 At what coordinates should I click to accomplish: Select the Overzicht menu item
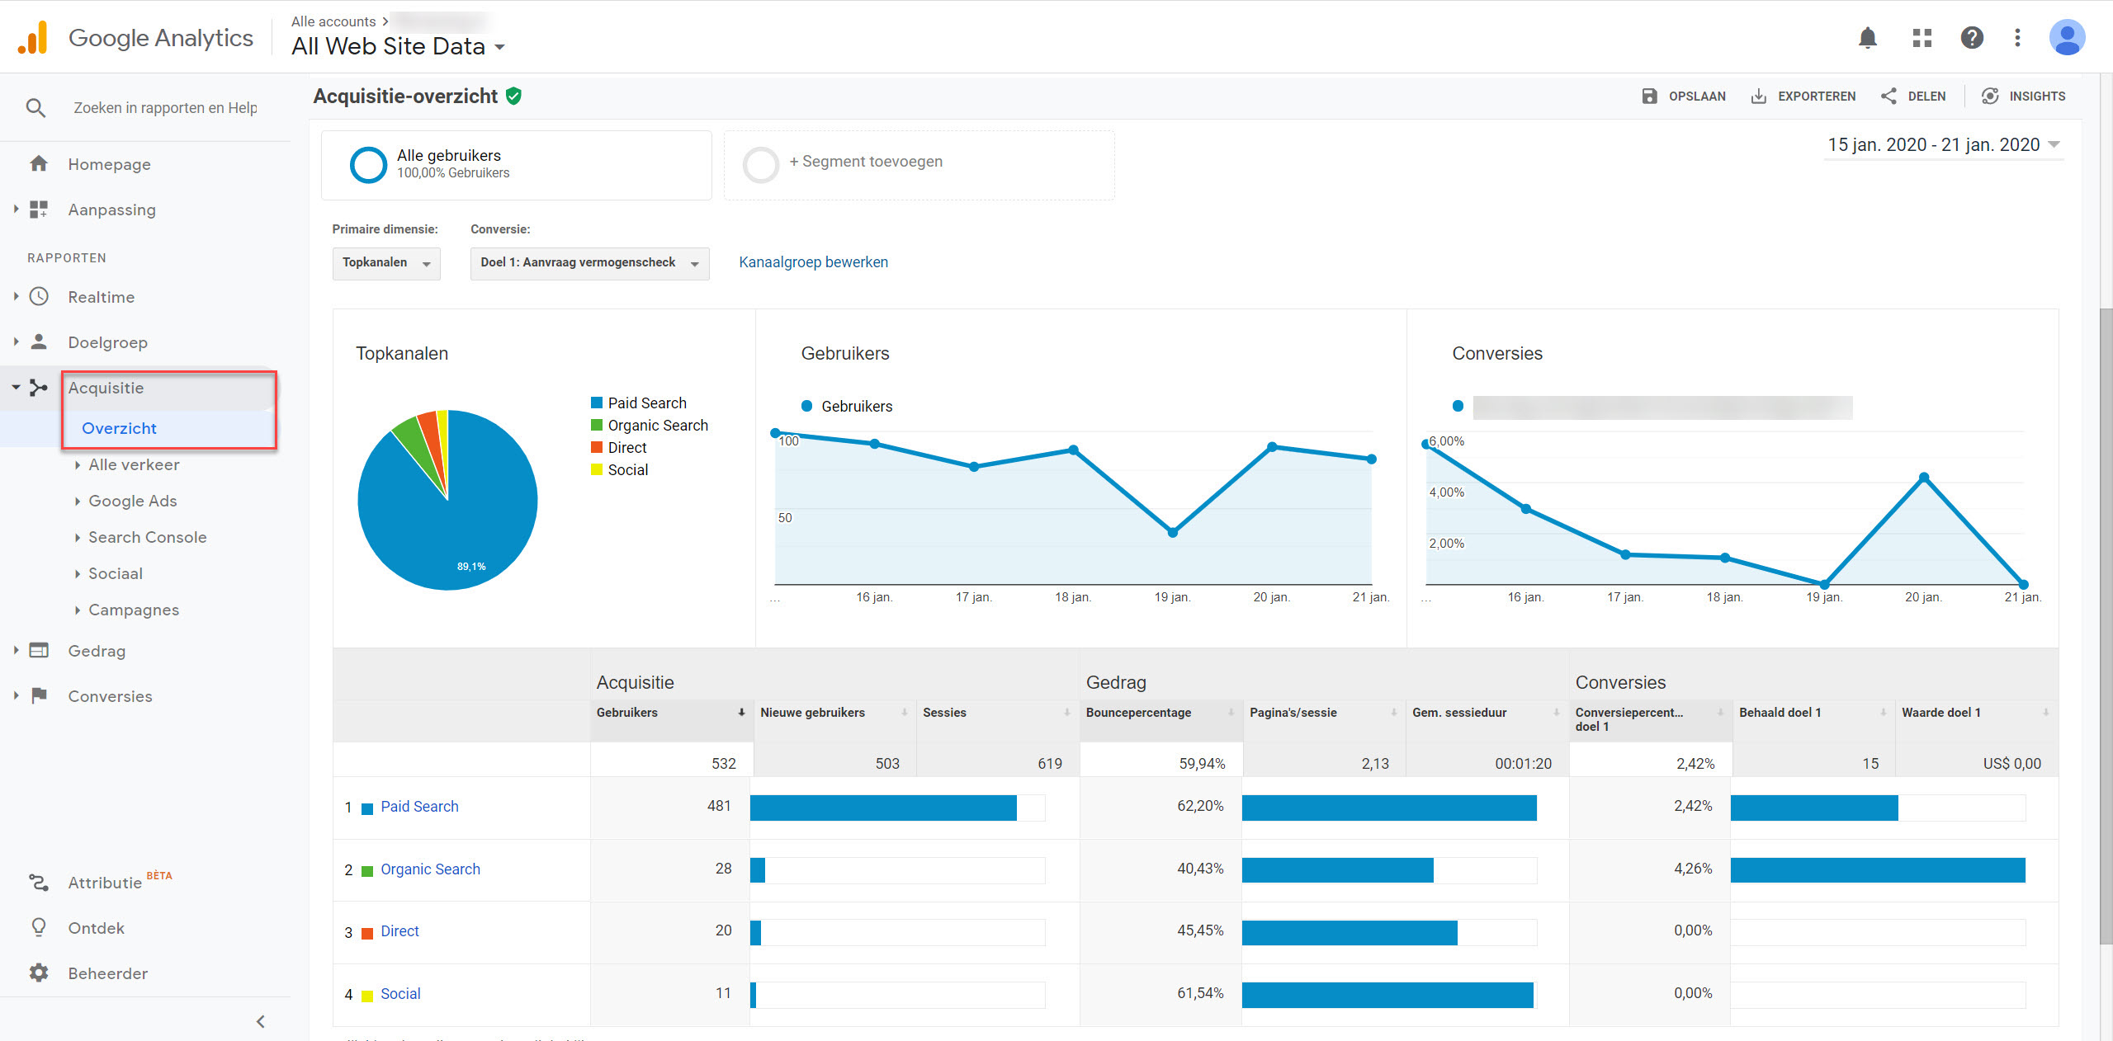point(119,428)
